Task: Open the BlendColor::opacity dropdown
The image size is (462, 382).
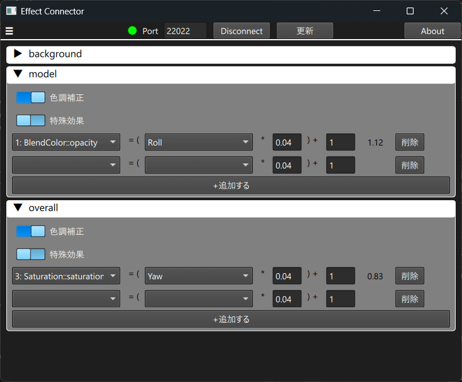Action: click(66, 142)
